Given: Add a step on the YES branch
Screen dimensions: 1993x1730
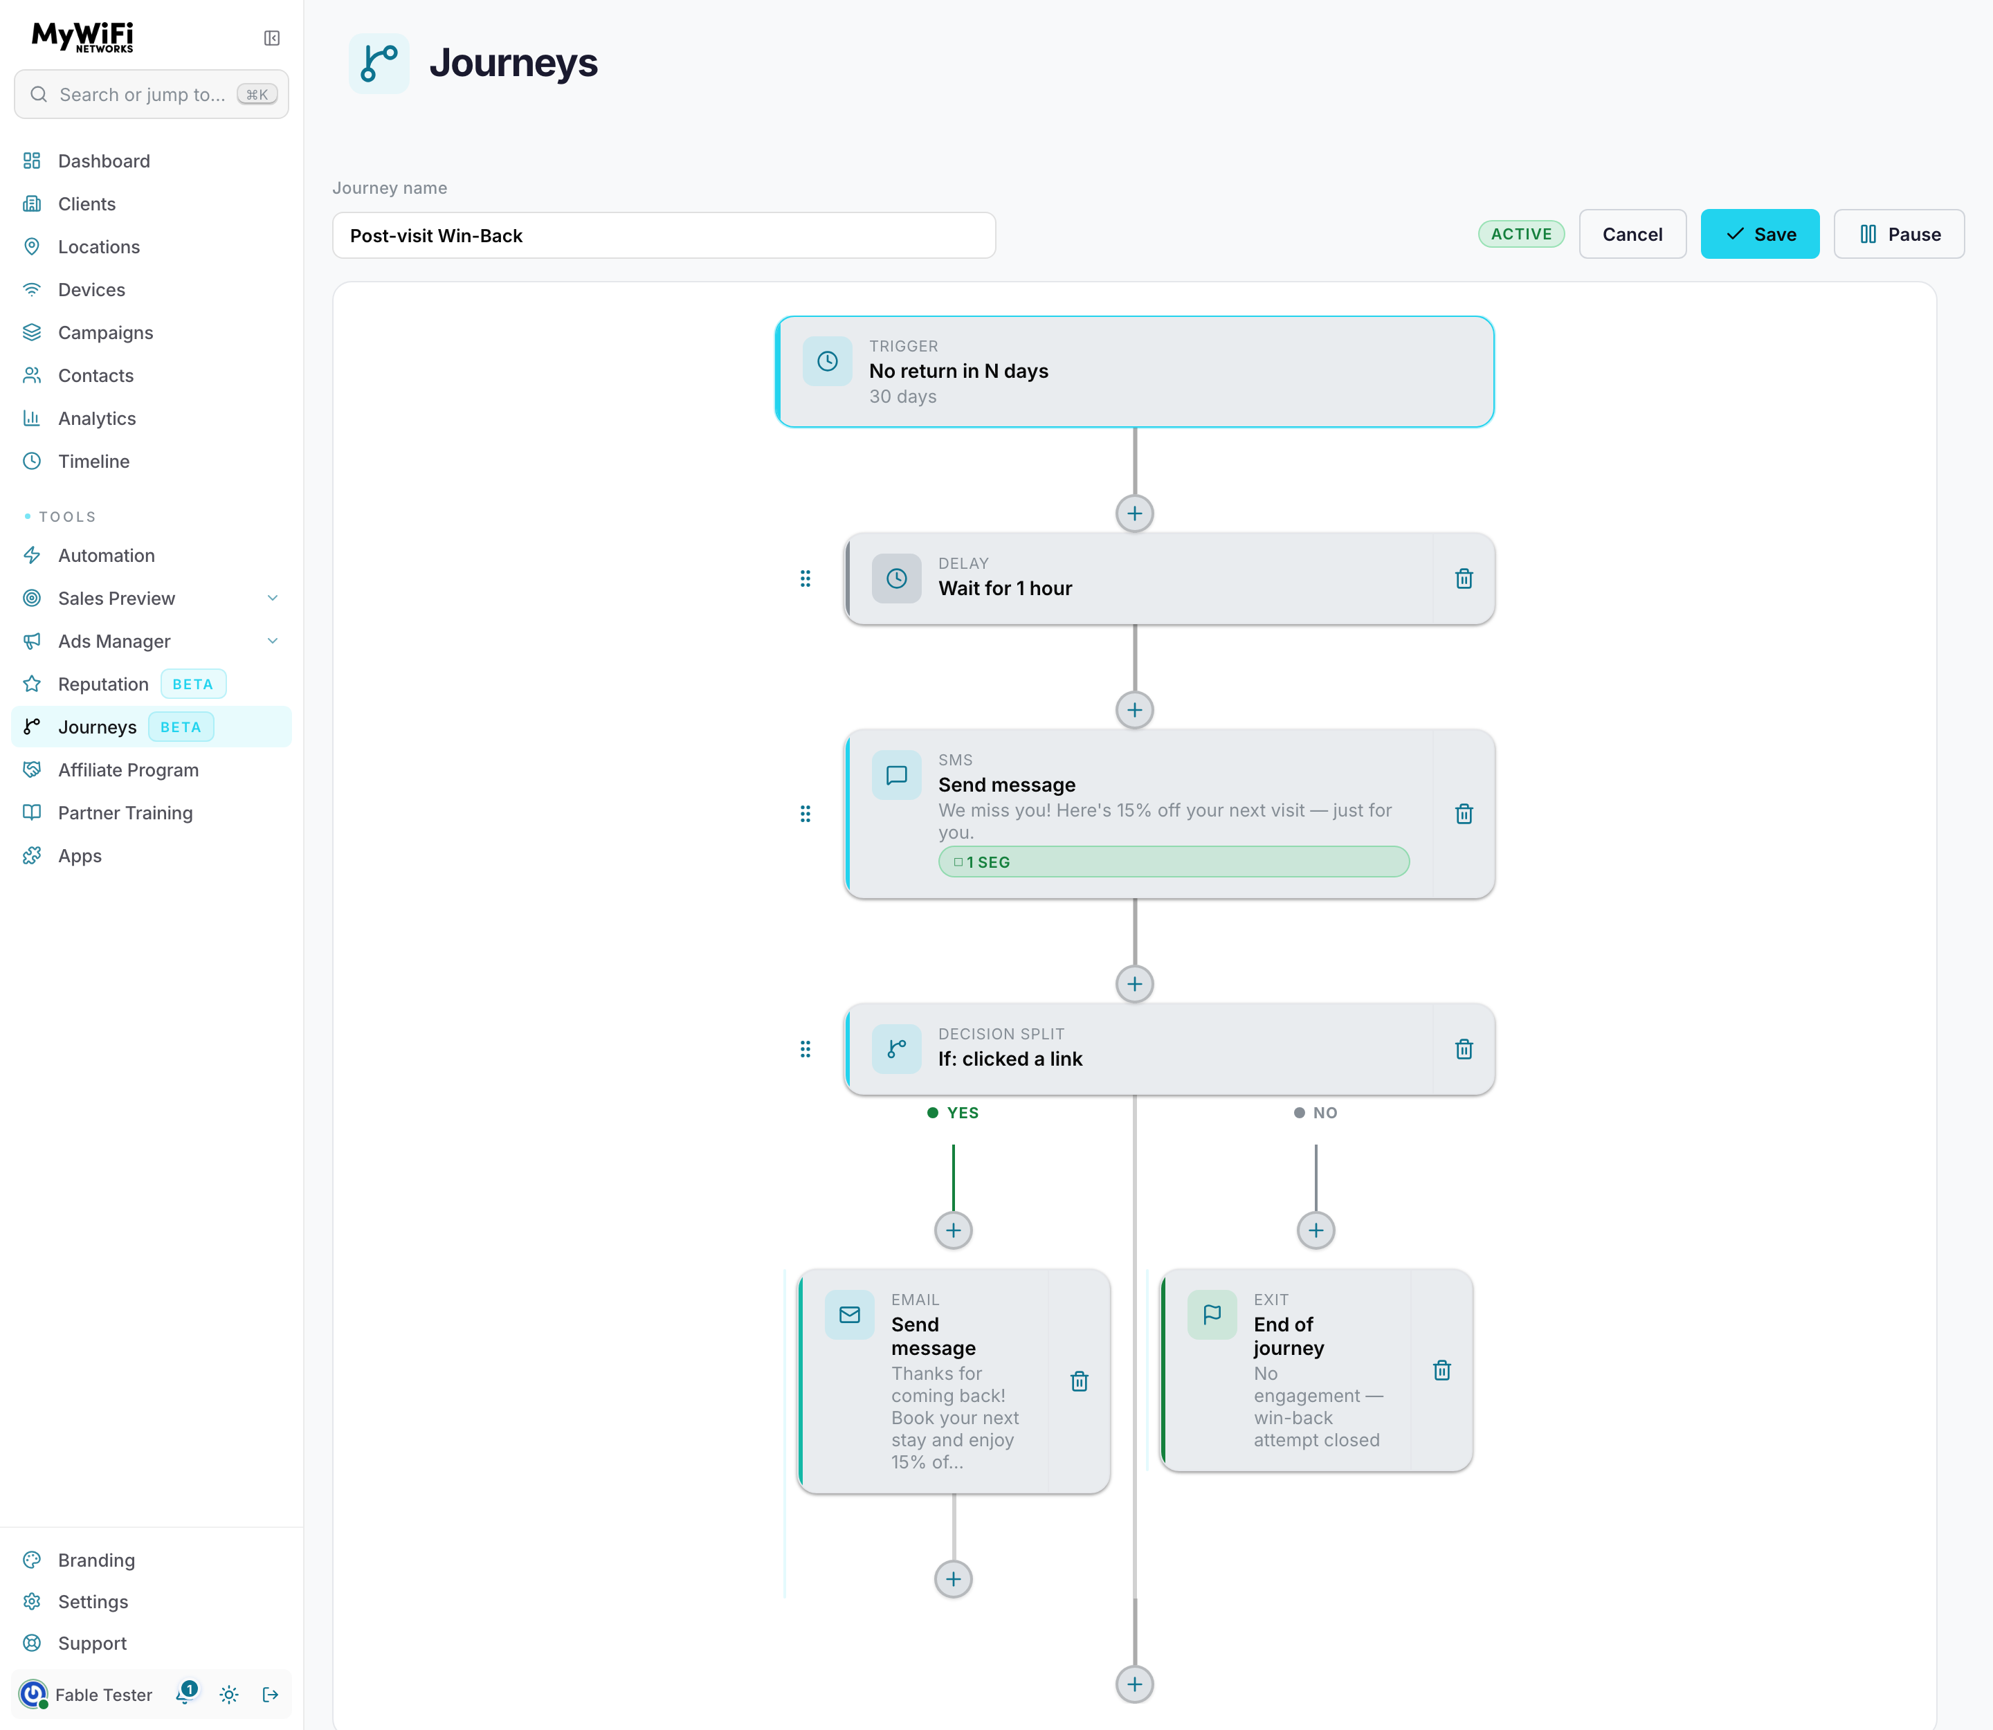Looking at the screenshot, I should (x=953, y=1230).
